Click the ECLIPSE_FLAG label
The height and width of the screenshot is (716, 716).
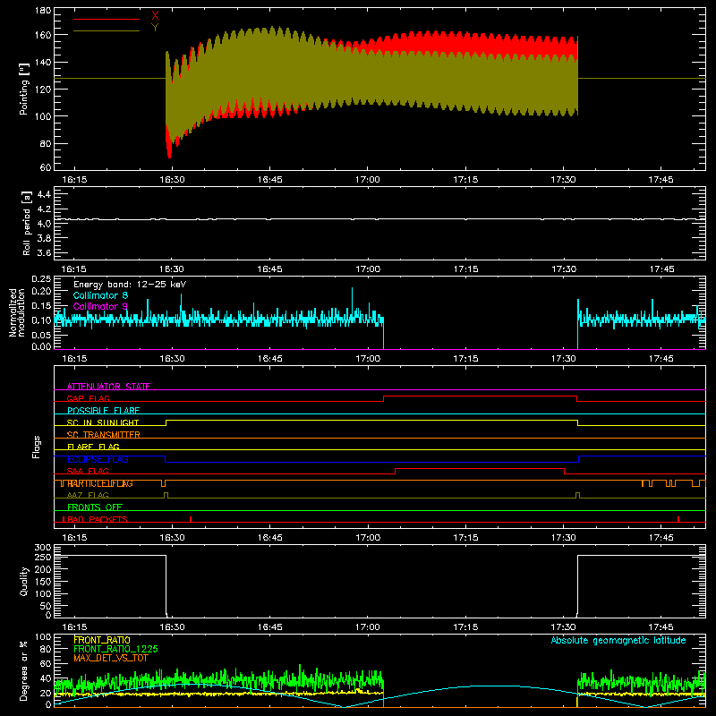point(98,459)
